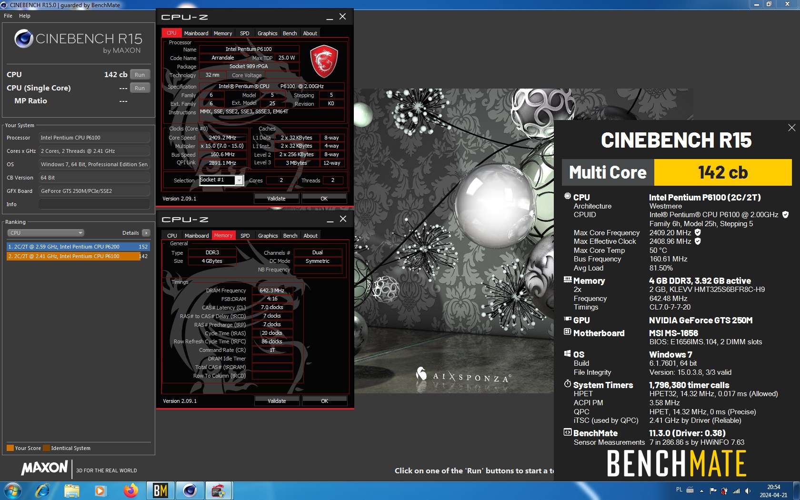800x500 pixels.
Task: Click OK in the top CPU-Z window
Action: click(x=324, y=199)
